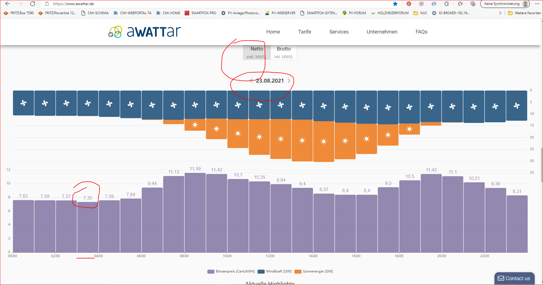543x285 pixels.
Task: Click the page vertical scrollbar
Action: (x=542, y=165)
